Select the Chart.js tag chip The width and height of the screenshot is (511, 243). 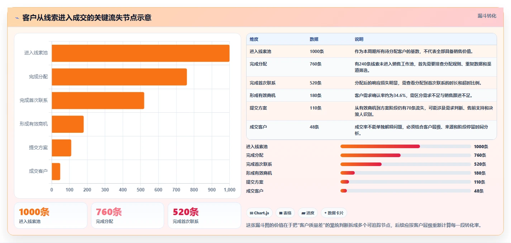pos(259,213)
